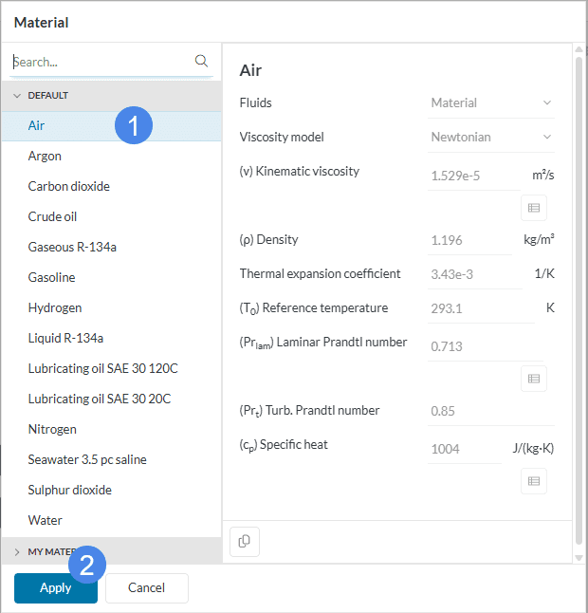588x613 pixels.
Task: Click the copy material icon
Action: coord(245,541)
